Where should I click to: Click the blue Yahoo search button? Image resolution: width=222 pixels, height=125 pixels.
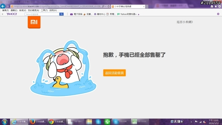[x=61, y=14]
